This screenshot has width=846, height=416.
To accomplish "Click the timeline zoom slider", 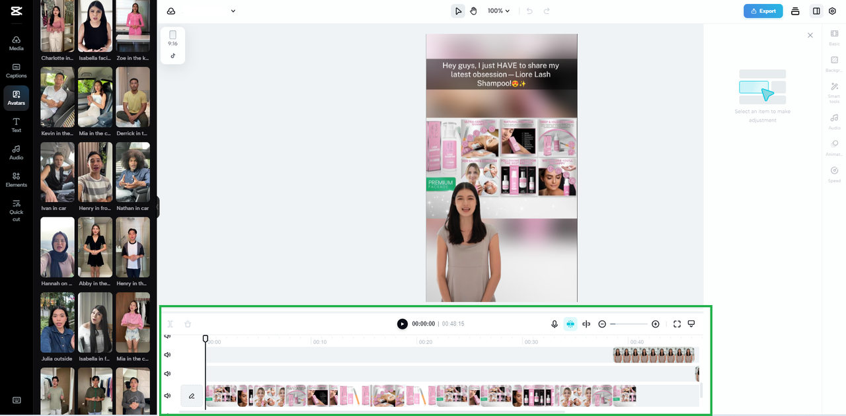I will point(629,324).
